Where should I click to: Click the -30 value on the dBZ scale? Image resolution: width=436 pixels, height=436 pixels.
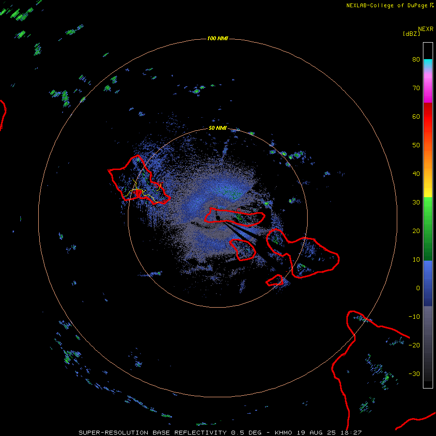point(414,374)
